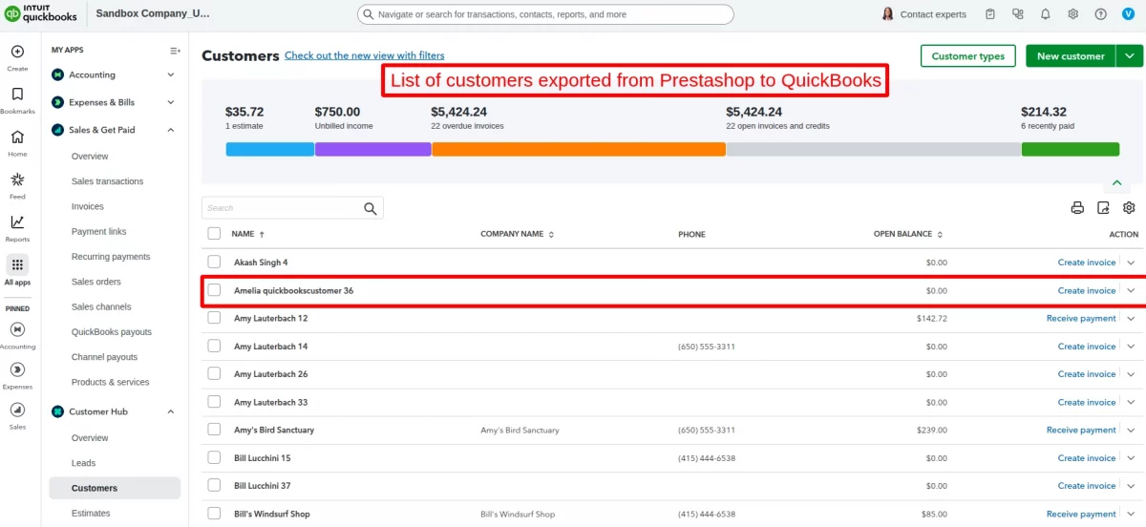Click the orange overdue invoices bar segment

click(x=579, y=149)
